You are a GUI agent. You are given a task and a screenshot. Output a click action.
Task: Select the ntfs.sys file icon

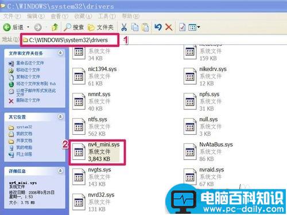(79, 127)
